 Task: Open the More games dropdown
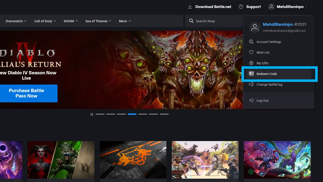pos(125,21)
